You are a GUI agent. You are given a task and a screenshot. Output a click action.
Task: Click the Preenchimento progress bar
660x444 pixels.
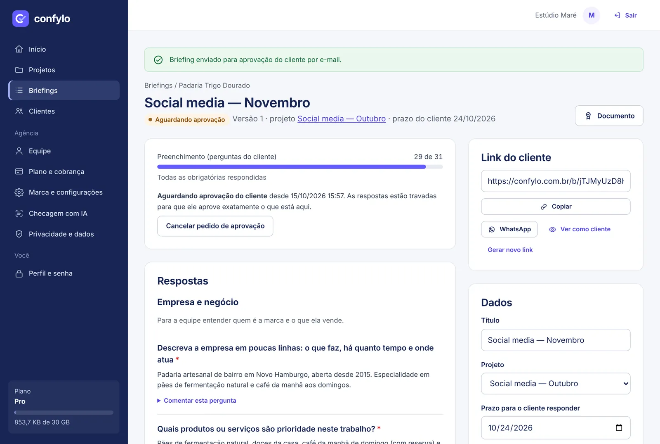(x=300, y=167)
